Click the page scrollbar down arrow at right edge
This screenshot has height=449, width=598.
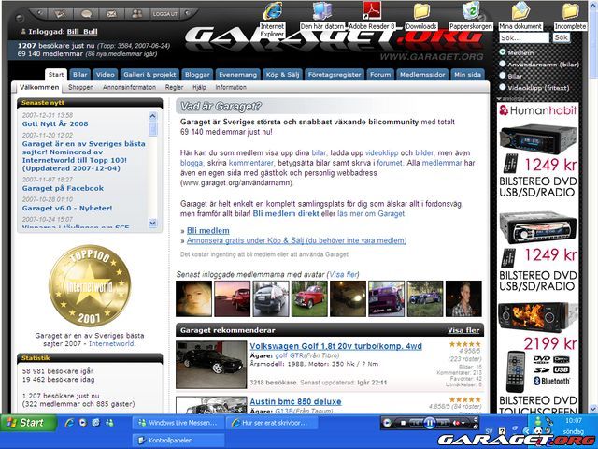point(593,408)
